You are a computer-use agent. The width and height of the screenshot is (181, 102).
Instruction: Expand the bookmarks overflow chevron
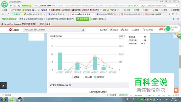(118, 10)
